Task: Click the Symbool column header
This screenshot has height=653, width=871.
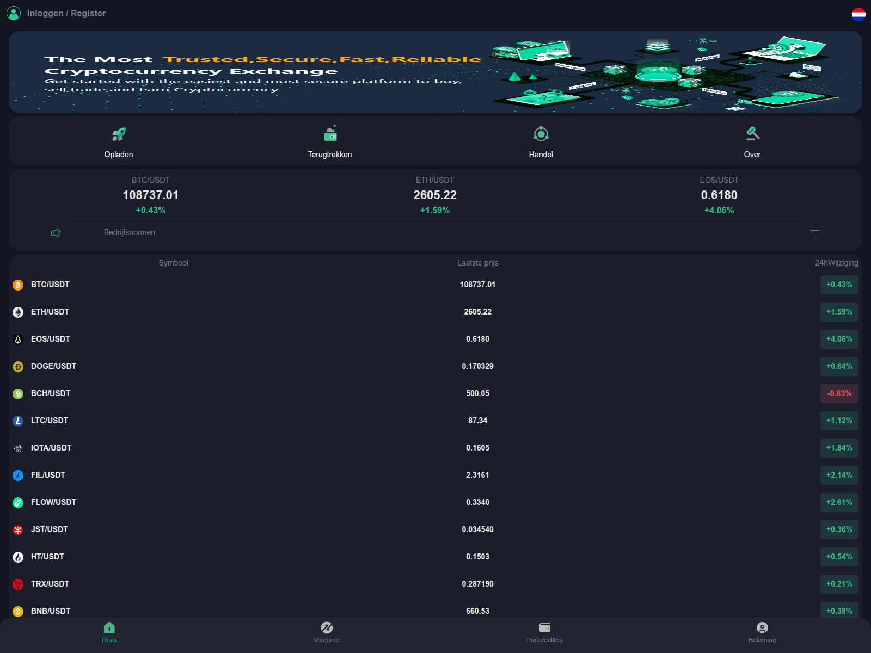Action: (x=174, y=263)
